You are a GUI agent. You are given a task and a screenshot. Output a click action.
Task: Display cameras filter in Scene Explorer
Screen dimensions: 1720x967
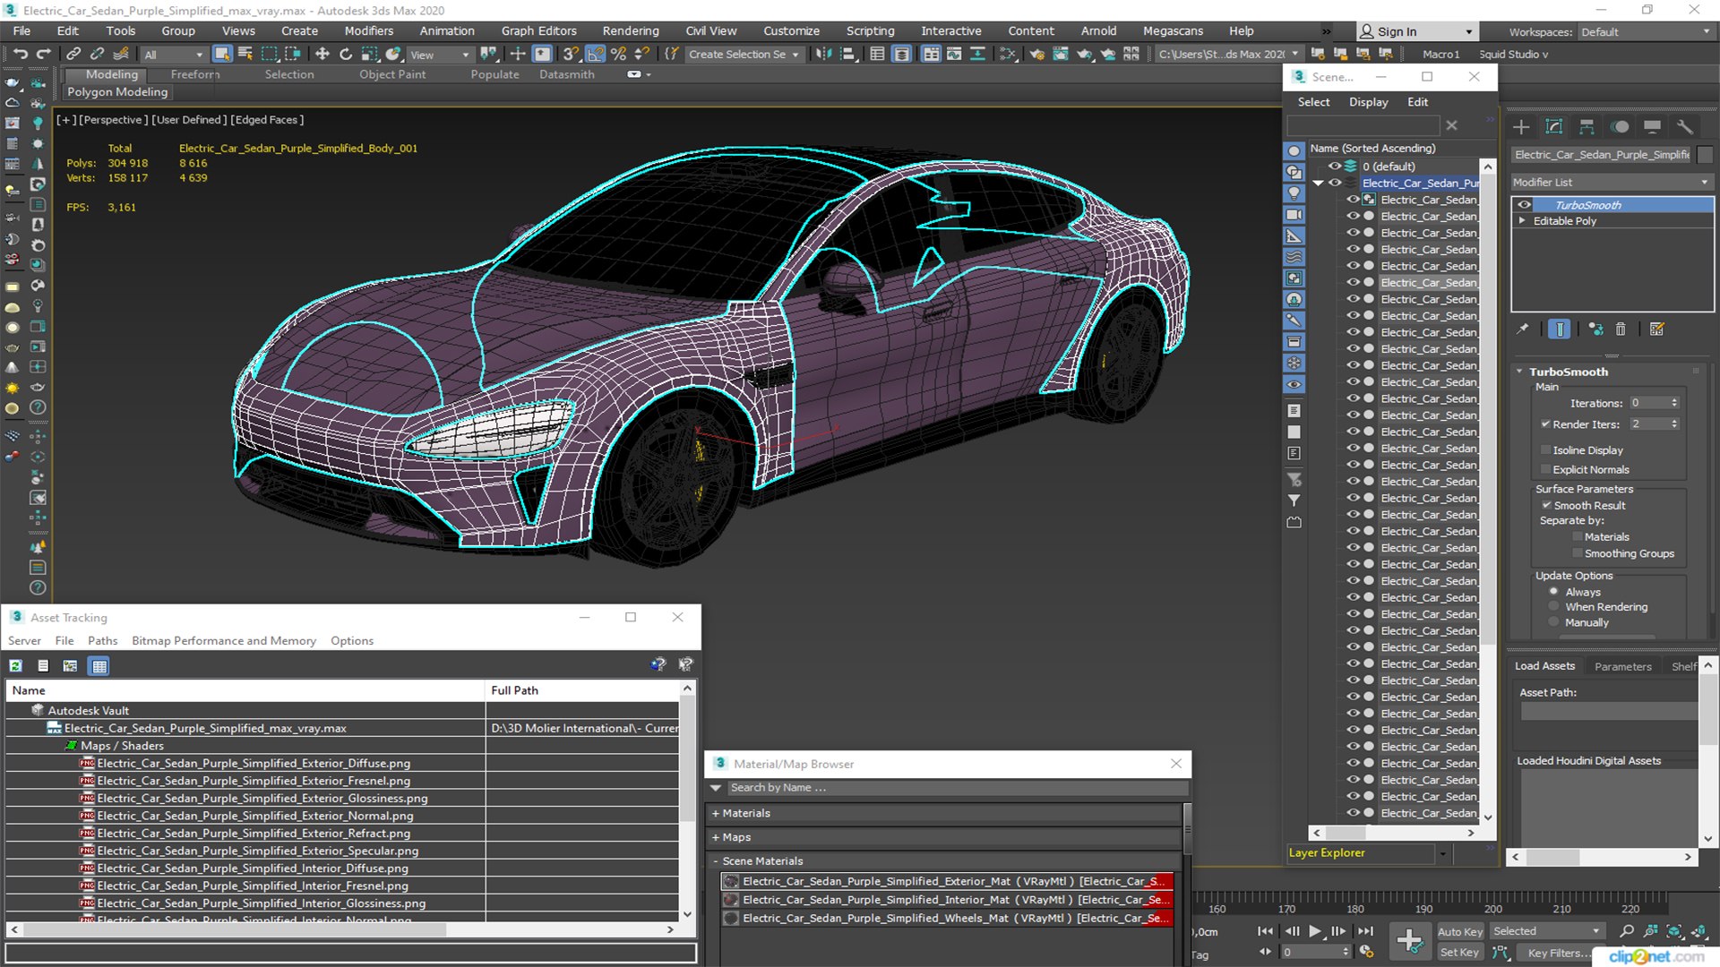point(1294,215)
